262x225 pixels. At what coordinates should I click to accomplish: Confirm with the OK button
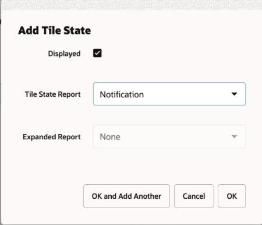pyautogui.click(x=232, y=196)
